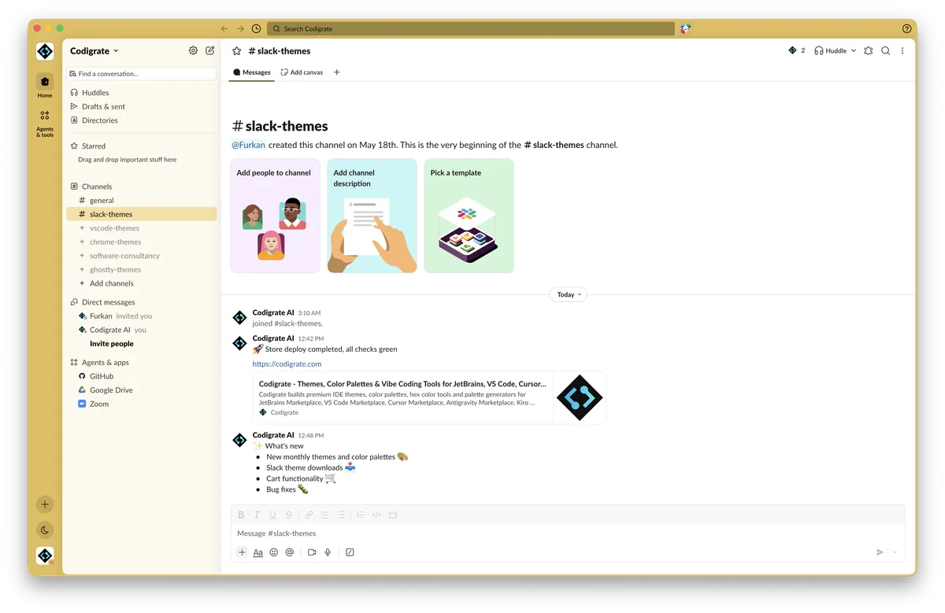
Task: Click the help question mark icon
Action: [x=906, y=28]
